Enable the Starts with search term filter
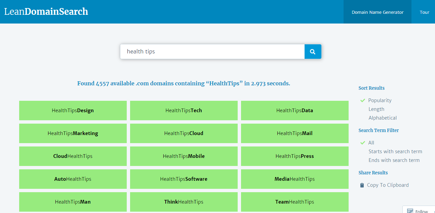The height and width of the screenshot is (213, 435). 395,151
